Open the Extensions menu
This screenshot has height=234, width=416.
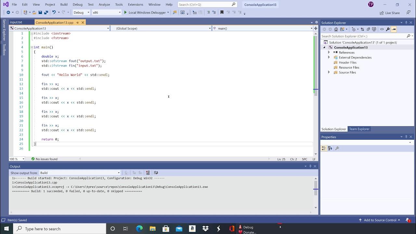(x=136, y=5)
